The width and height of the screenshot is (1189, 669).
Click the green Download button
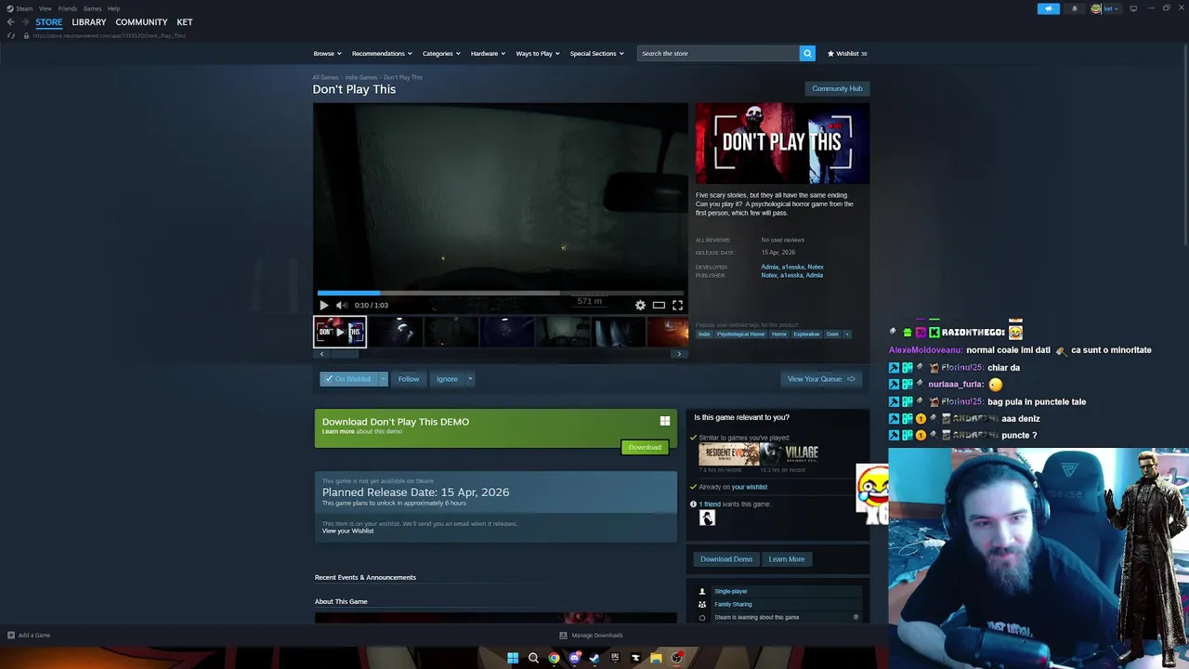coord(645,448)
